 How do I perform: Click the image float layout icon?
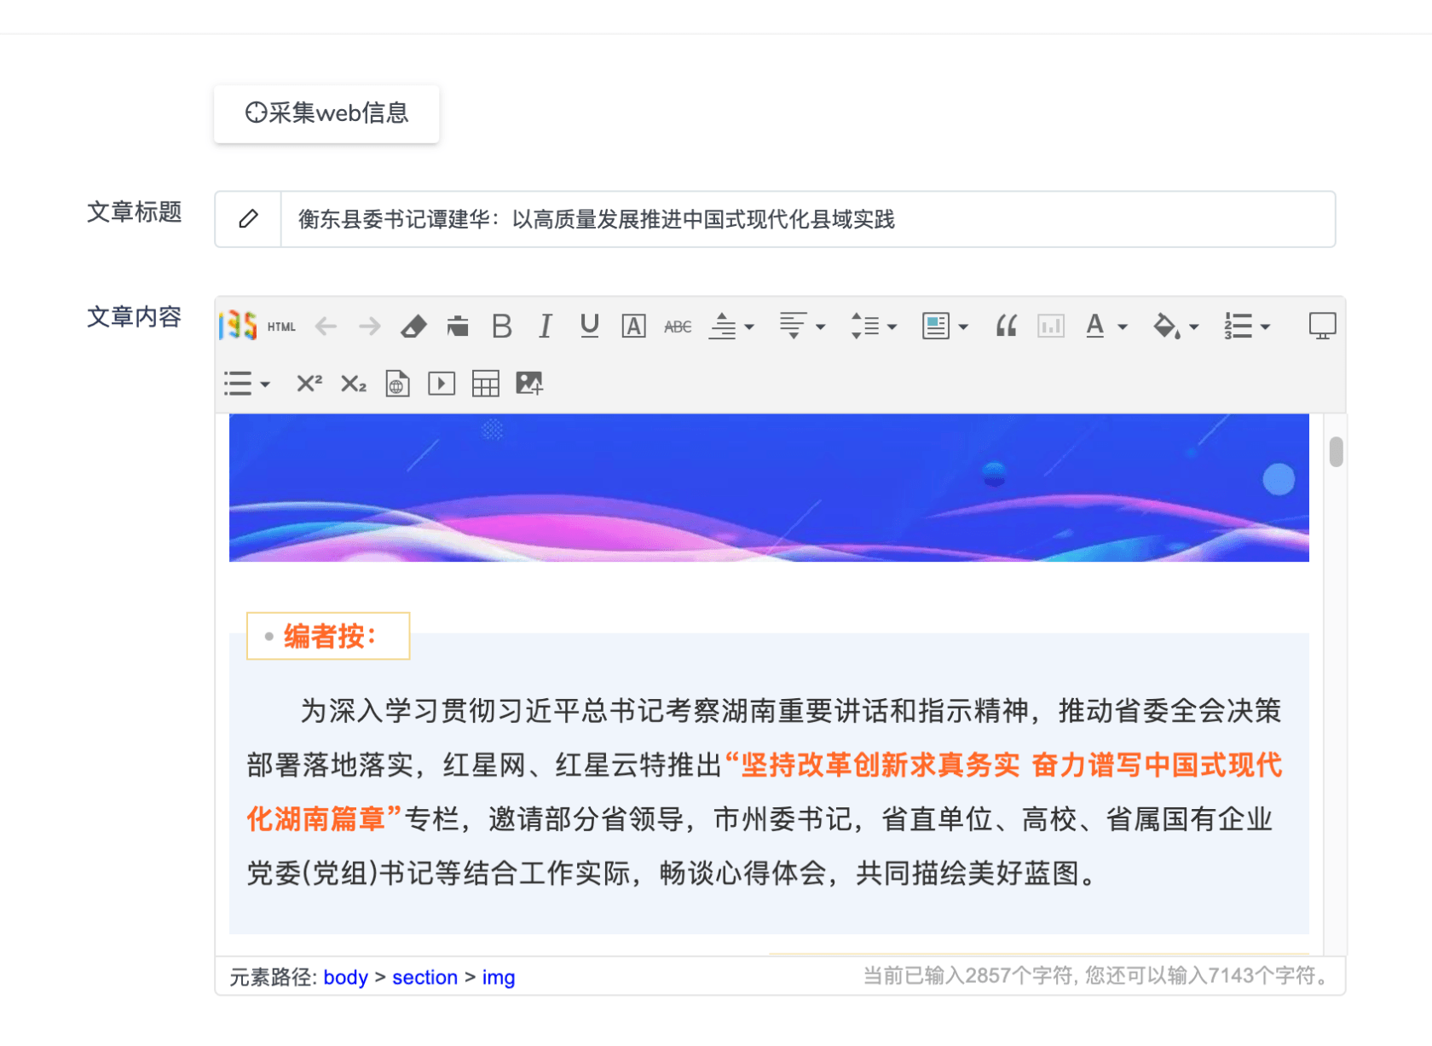click(936, 327)
